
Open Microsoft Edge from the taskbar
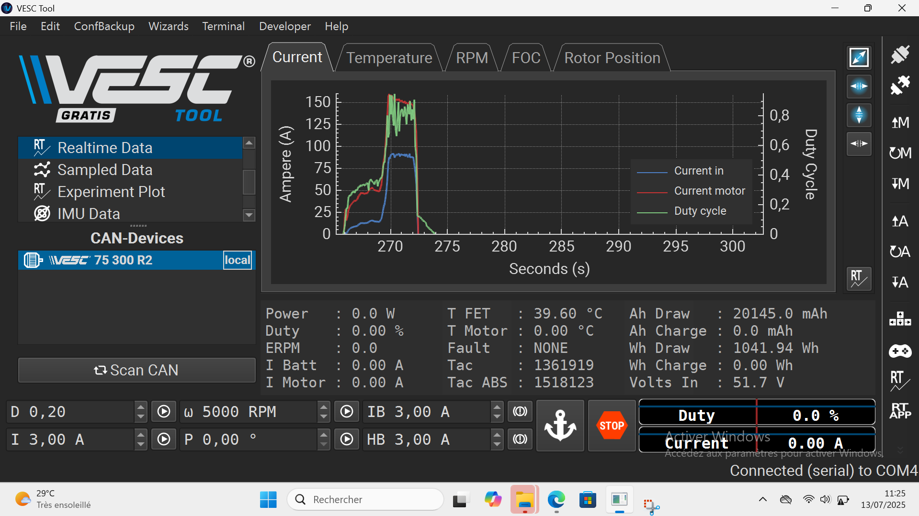point(556,500)
